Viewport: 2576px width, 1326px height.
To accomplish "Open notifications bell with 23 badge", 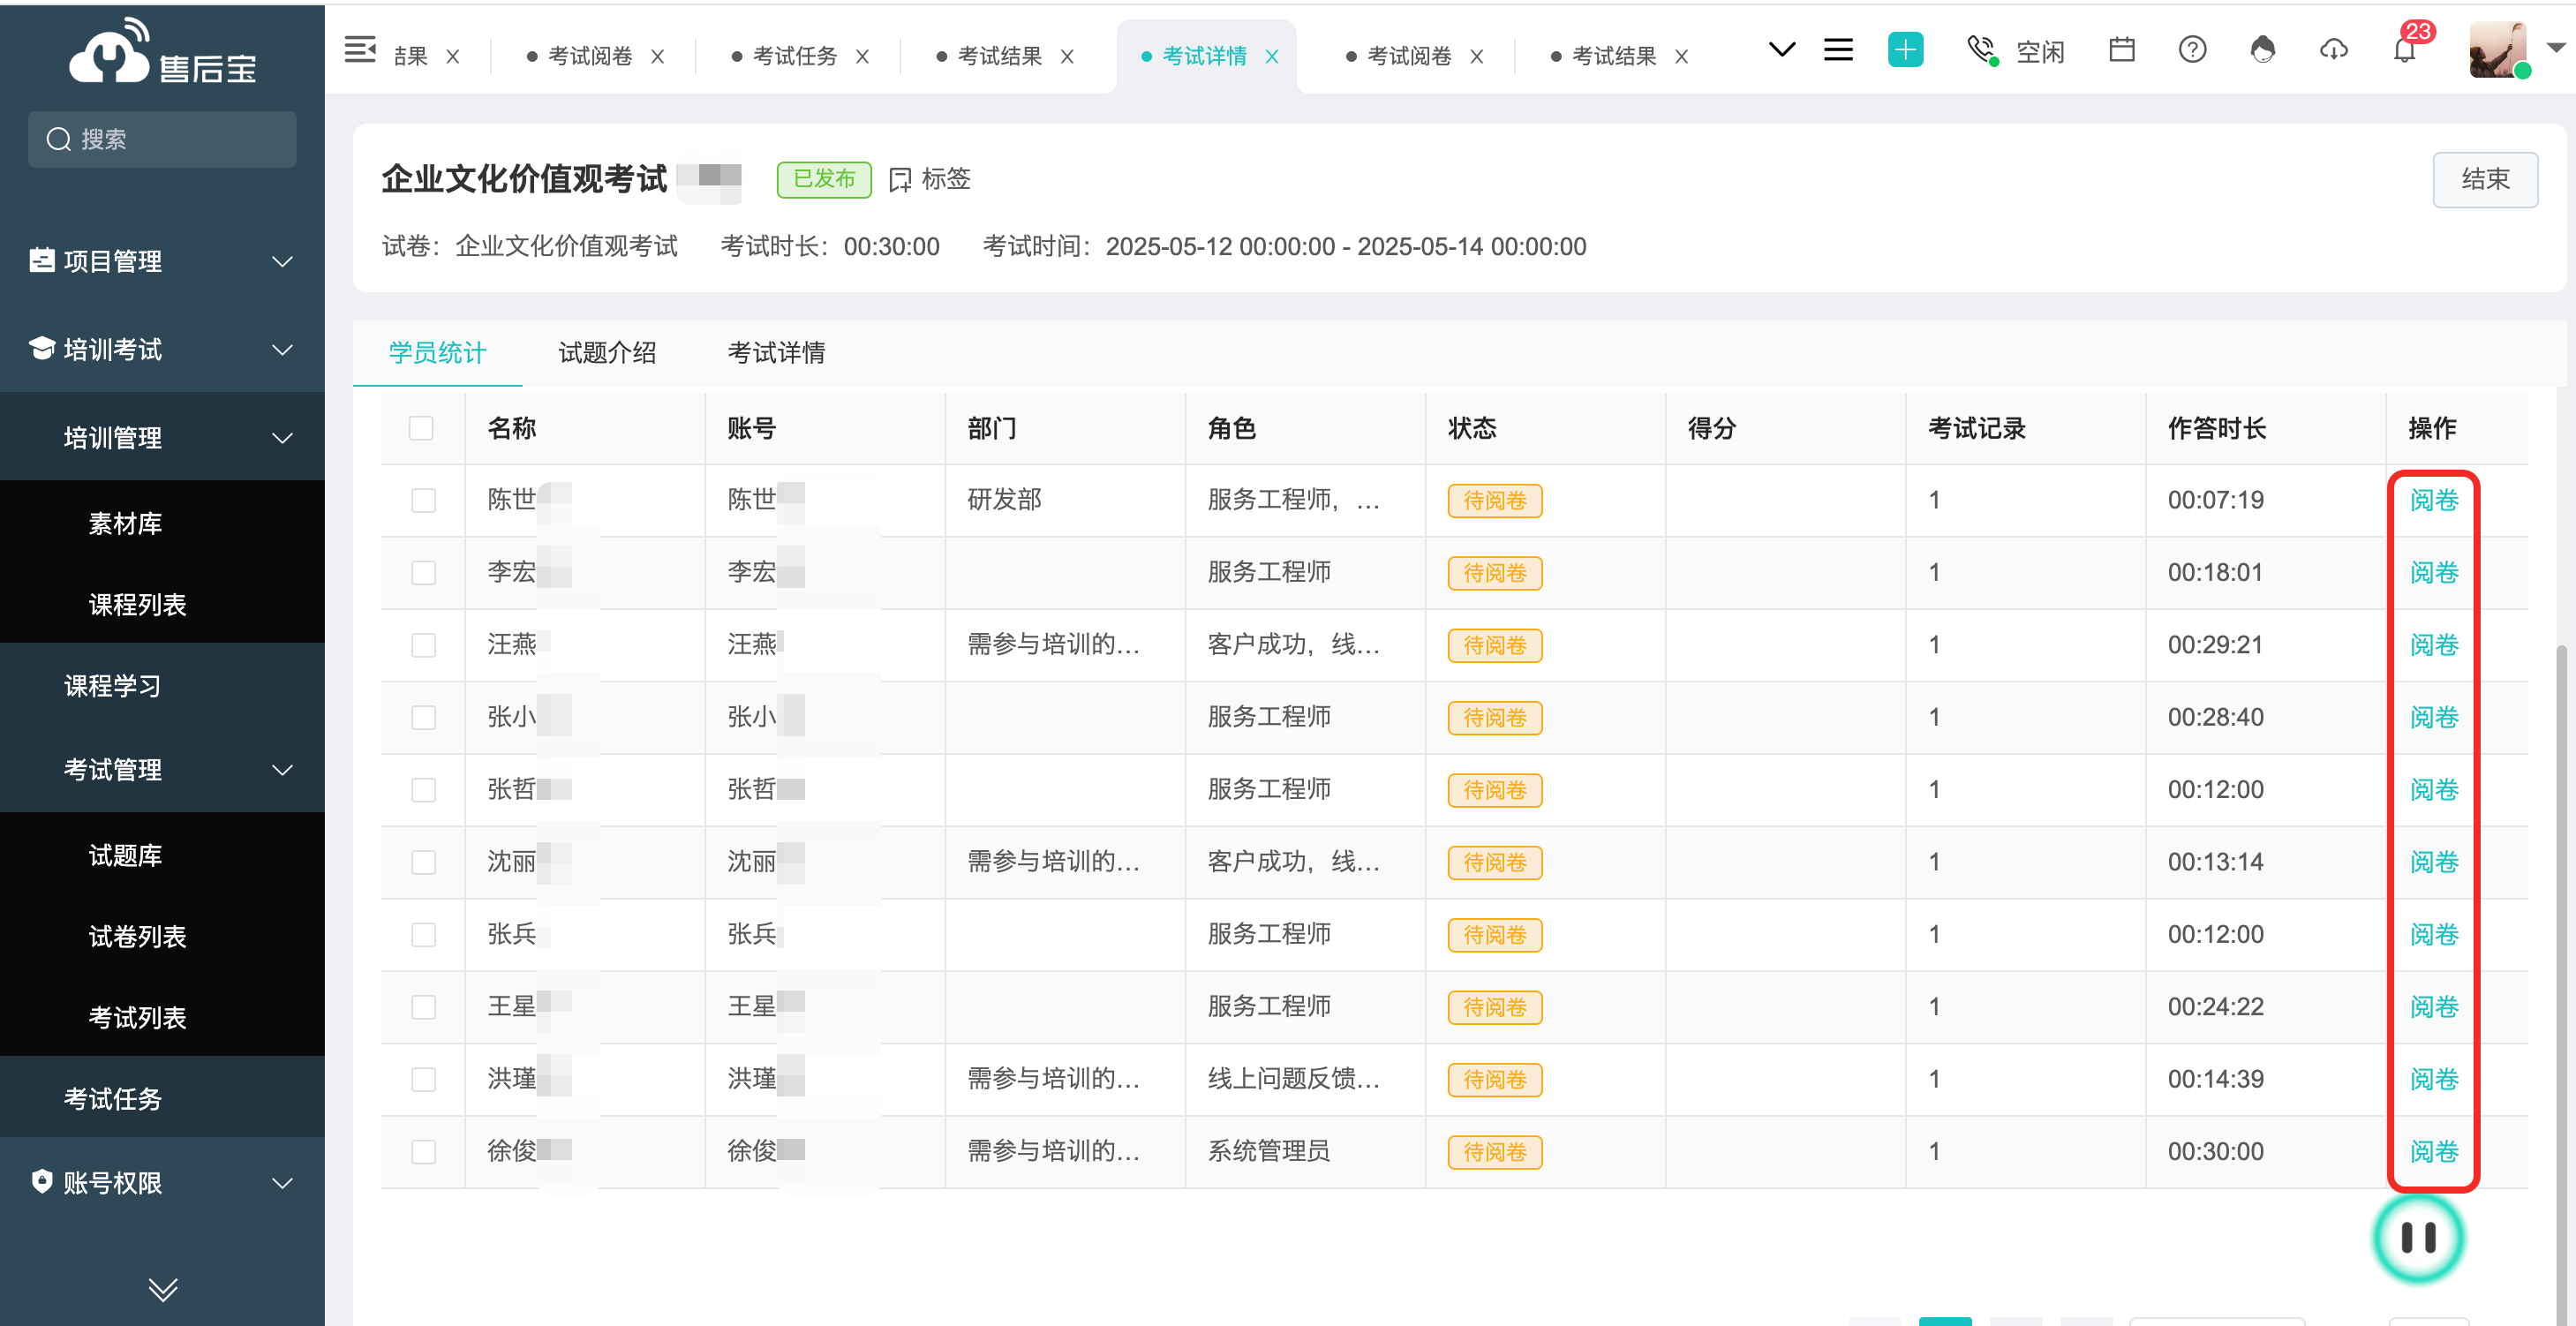I will 2405,50.
